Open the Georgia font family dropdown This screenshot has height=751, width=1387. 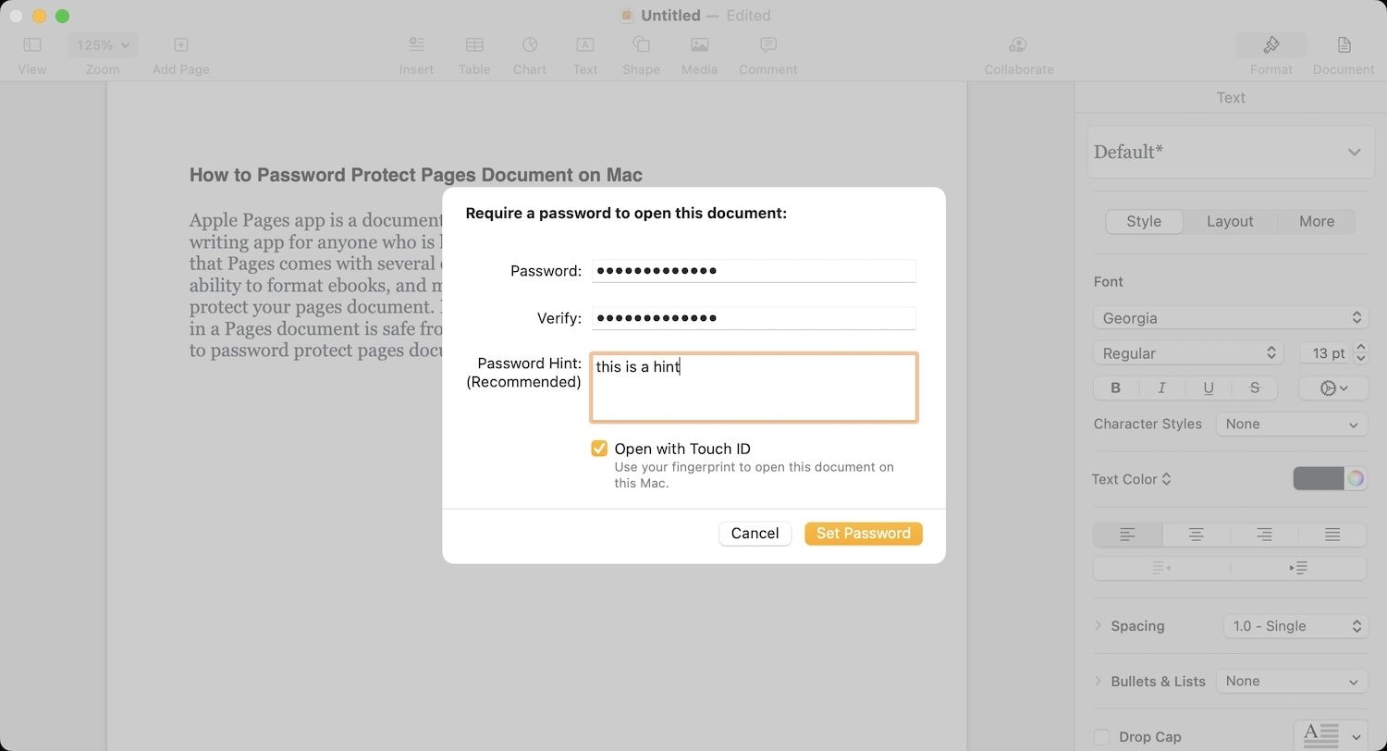[1230, 317]
